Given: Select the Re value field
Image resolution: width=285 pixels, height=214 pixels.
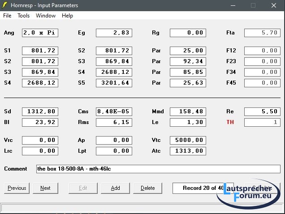Looking at the screenshot, I should 262,111.
